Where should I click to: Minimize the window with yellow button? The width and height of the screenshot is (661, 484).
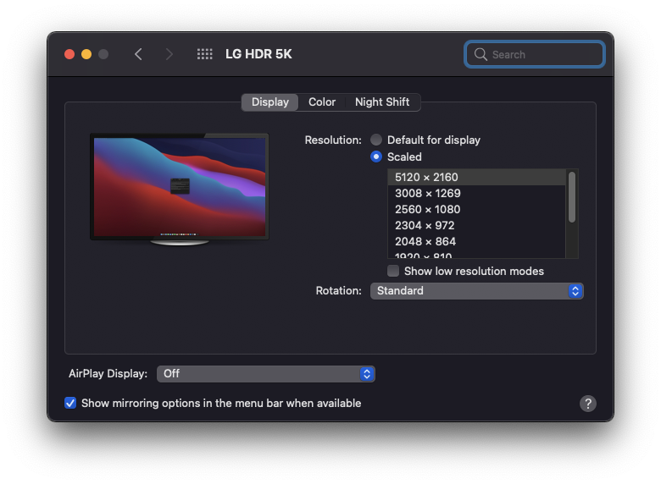click(x=86, y=54)
